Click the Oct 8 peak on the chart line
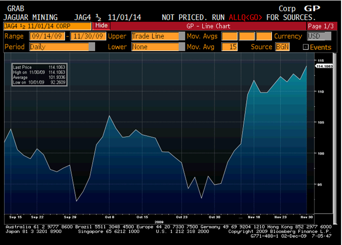Image resolution: width=342 pixels, height=245 pixels. (110, 116)
